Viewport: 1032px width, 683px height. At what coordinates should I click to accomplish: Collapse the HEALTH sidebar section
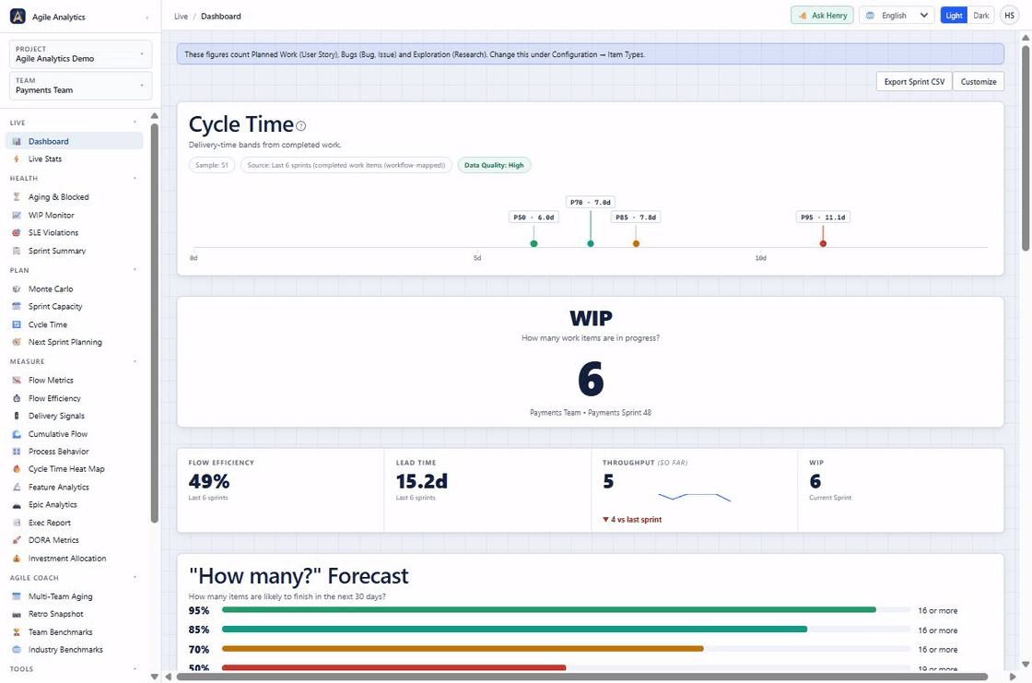pyautogui.click(x=135, y=179)
